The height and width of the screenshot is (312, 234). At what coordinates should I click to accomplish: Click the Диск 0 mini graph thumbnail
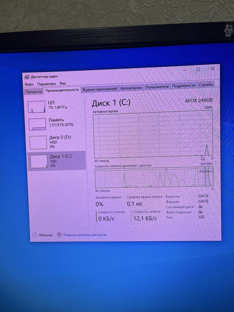point(38,142)
